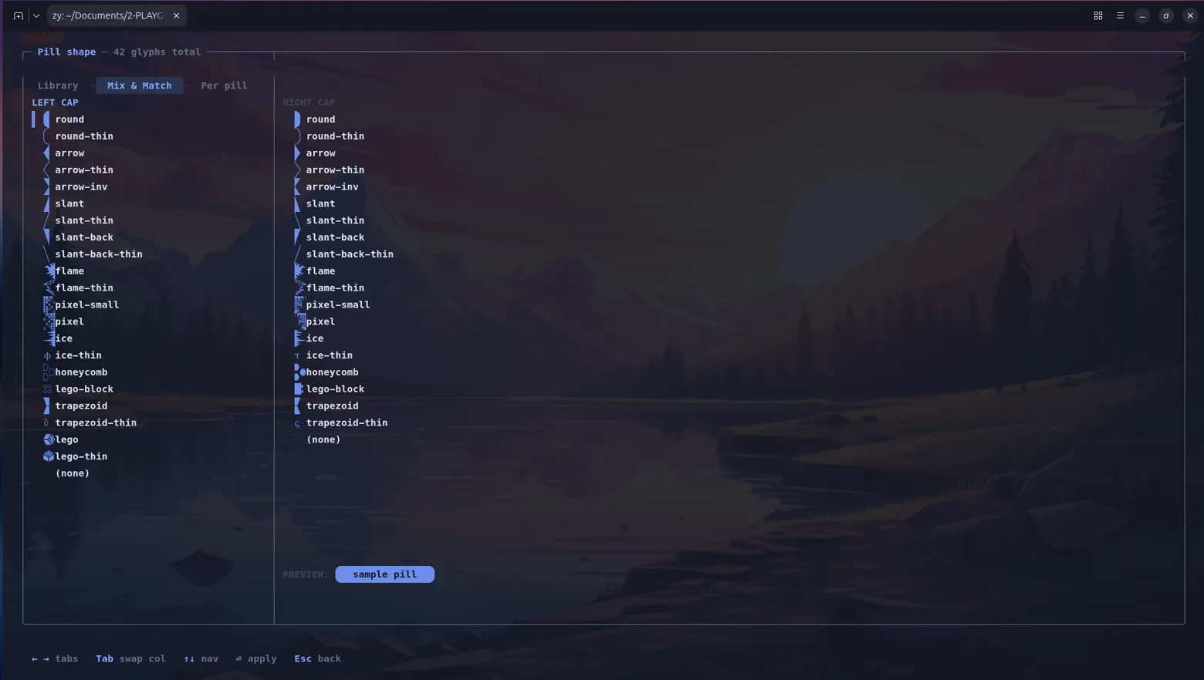
Task: Pick the left cap flame glyph icon
Action: coord(49,271)
